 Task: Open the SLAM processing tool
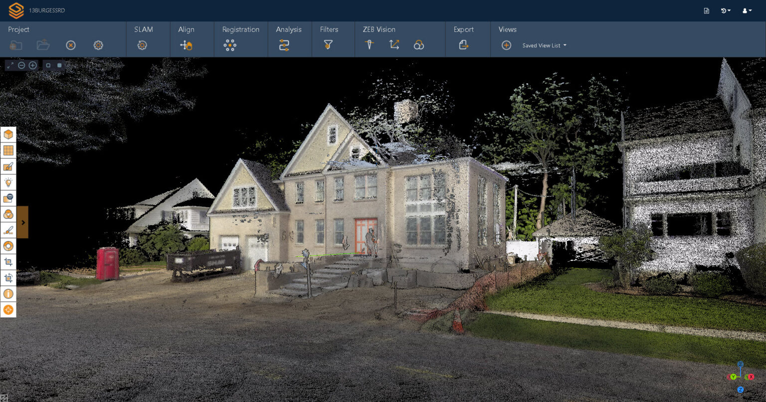coord(142,45)
